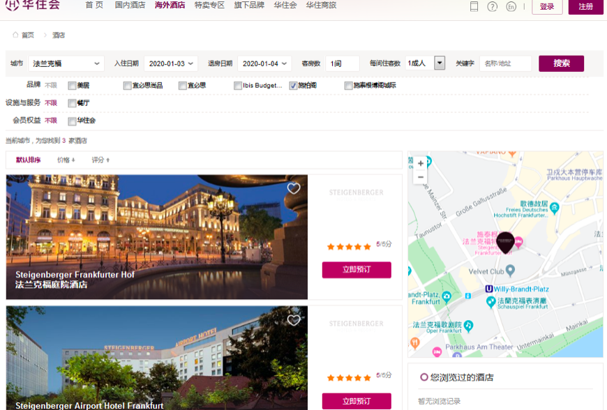
Task: Click the 首页 breadcrumb link
Action: (x=27, y=35)
